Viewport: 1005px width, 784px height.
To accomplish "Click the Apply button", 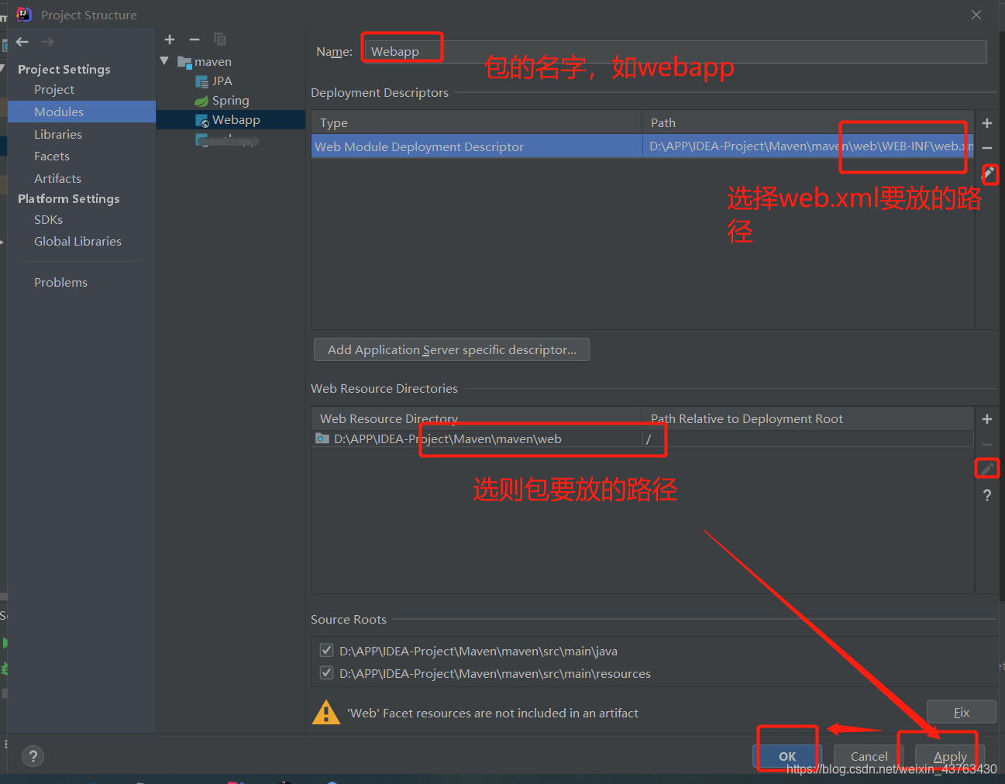I will [x=950, y=756].
